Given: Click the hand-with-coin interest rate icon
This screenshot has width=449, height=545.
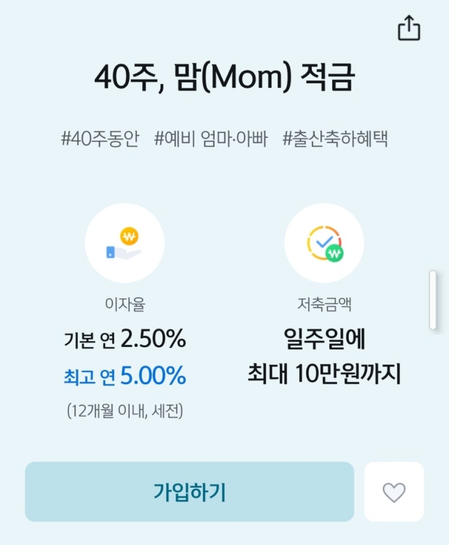Looking at the screenshot, I should coord(124,243).
